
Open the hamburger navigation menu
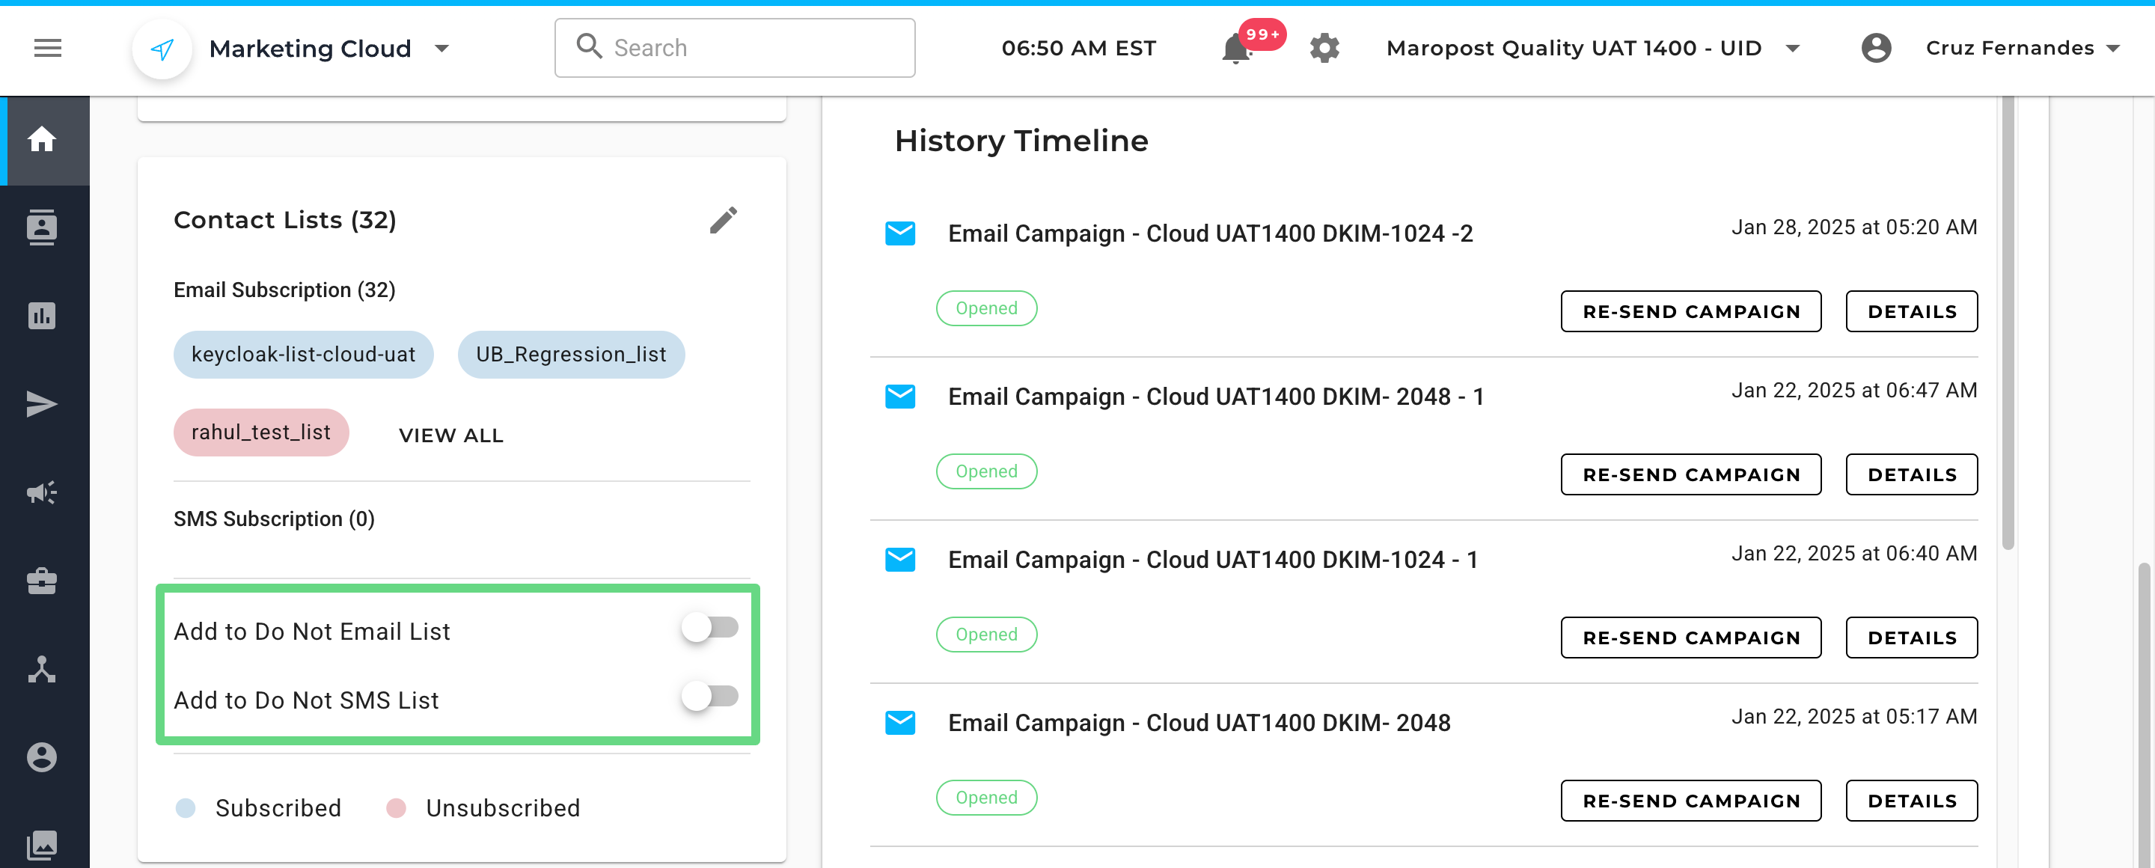48,49
